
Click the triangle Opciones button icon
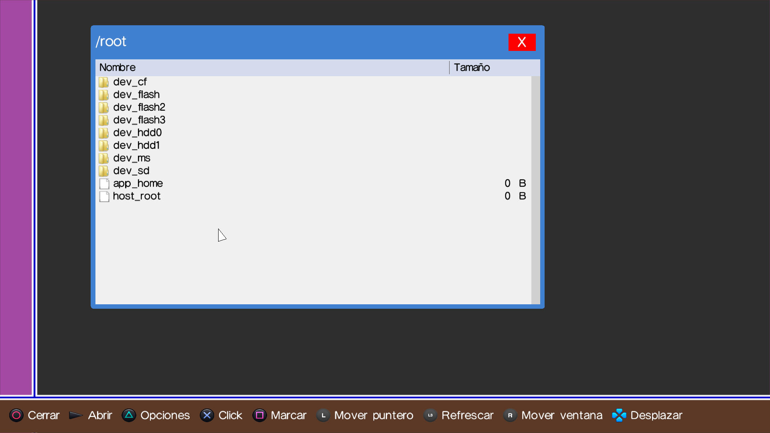point(129,415)
